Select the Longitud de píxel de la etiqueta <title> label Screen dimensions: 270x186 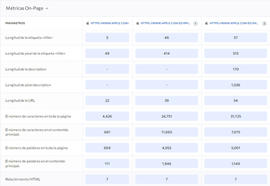[35, 53]
